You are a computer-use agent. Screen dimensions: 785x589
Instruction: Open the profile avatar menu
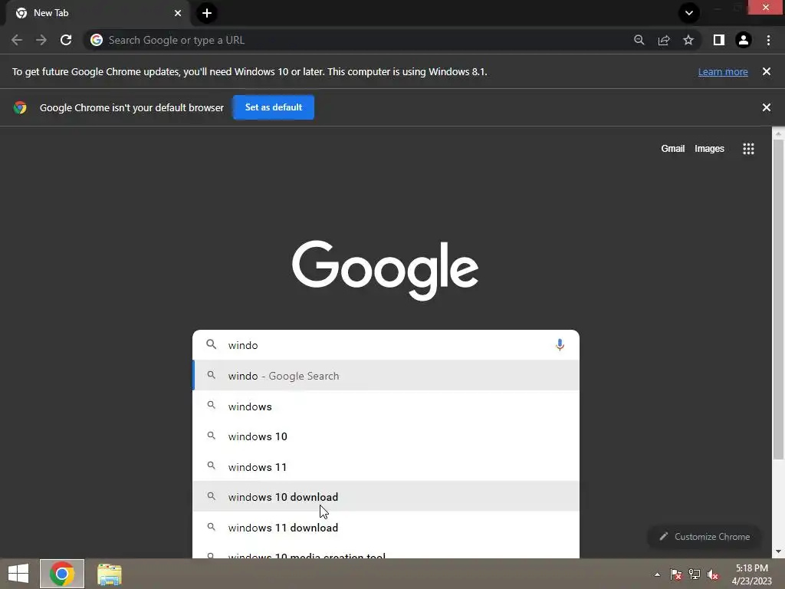coord(744,40)
